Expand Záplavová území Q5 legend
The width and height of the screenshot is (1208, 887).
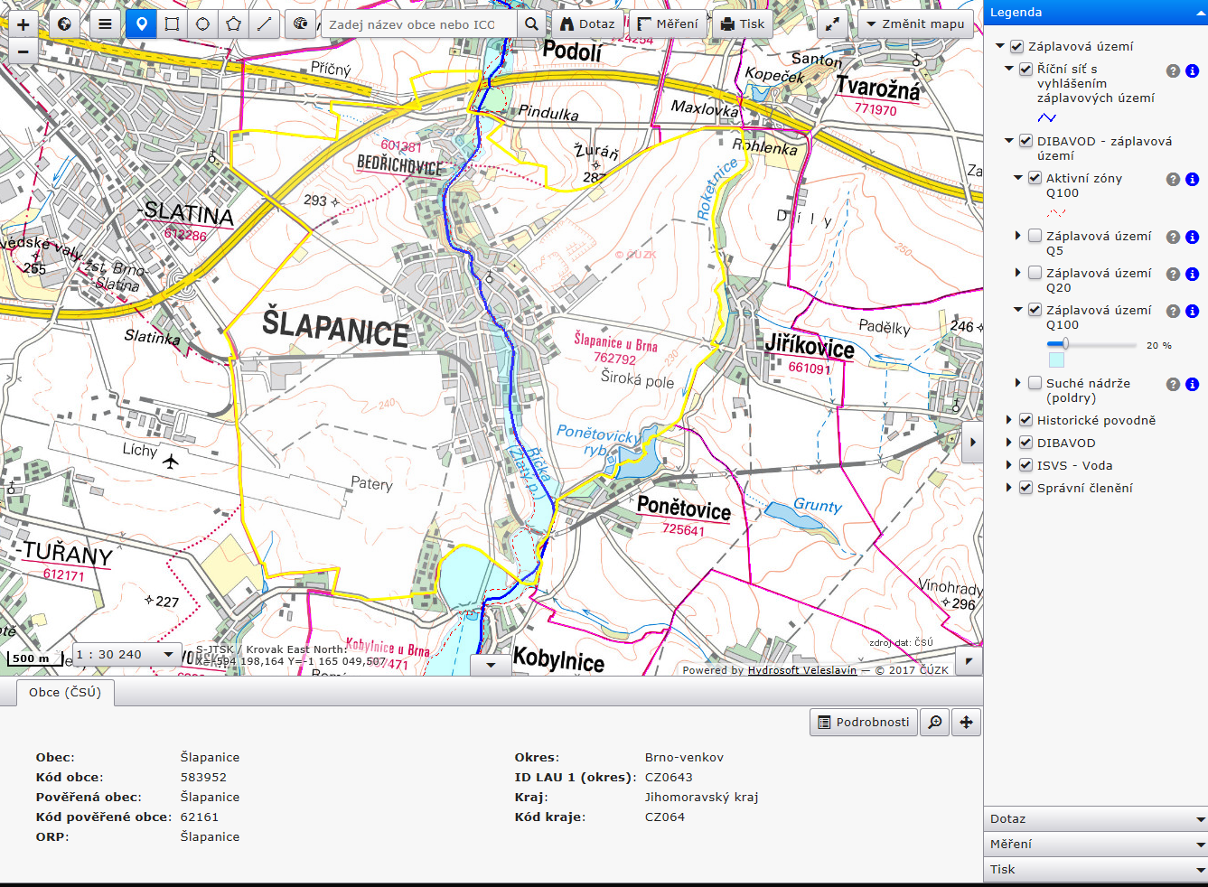click(1018, 236)
